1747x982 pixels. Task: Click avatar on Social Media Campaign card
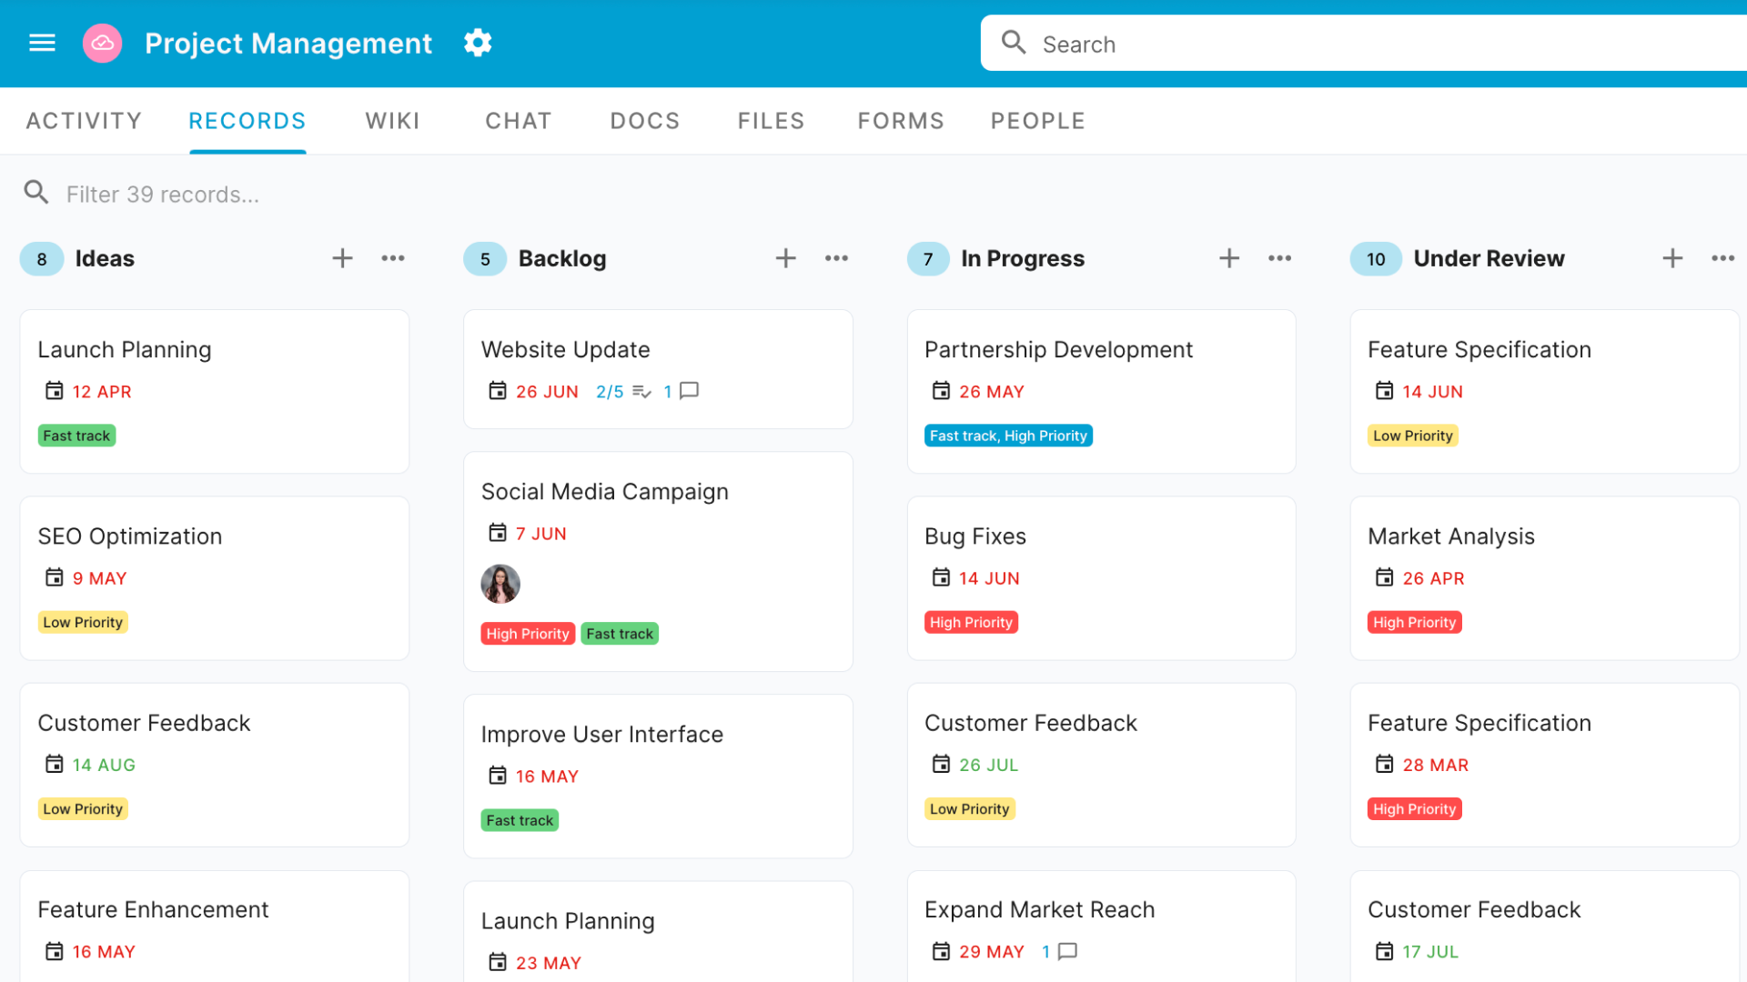click(500, 584)
